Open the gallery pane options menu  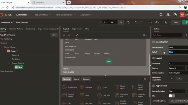pos(146,79)
